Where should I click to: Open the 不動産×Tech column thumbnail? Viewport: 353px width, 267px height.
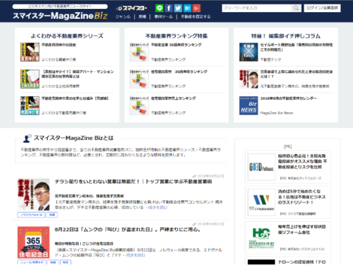coord(249,52)
